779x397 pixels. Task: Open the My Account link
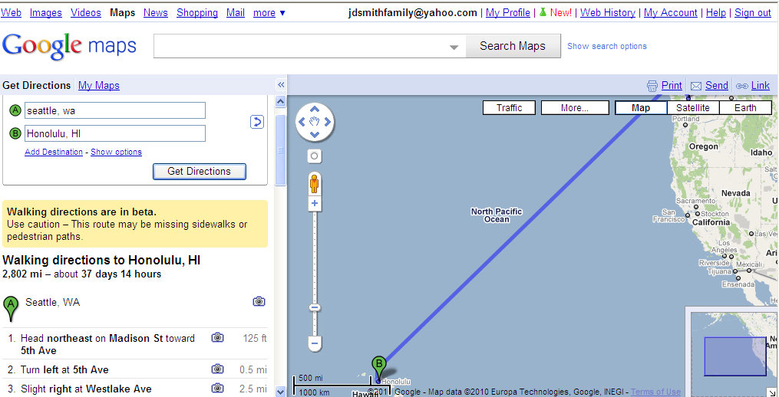click(671, 13)
